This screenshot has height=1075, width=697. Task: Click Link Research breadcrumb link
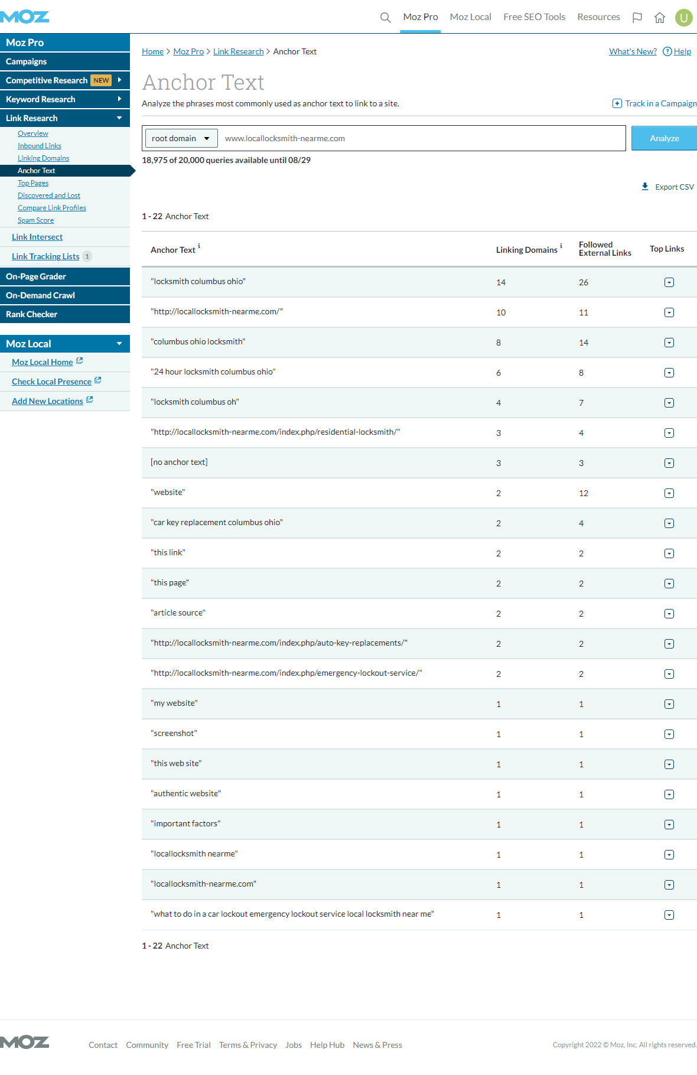point(238,51)
